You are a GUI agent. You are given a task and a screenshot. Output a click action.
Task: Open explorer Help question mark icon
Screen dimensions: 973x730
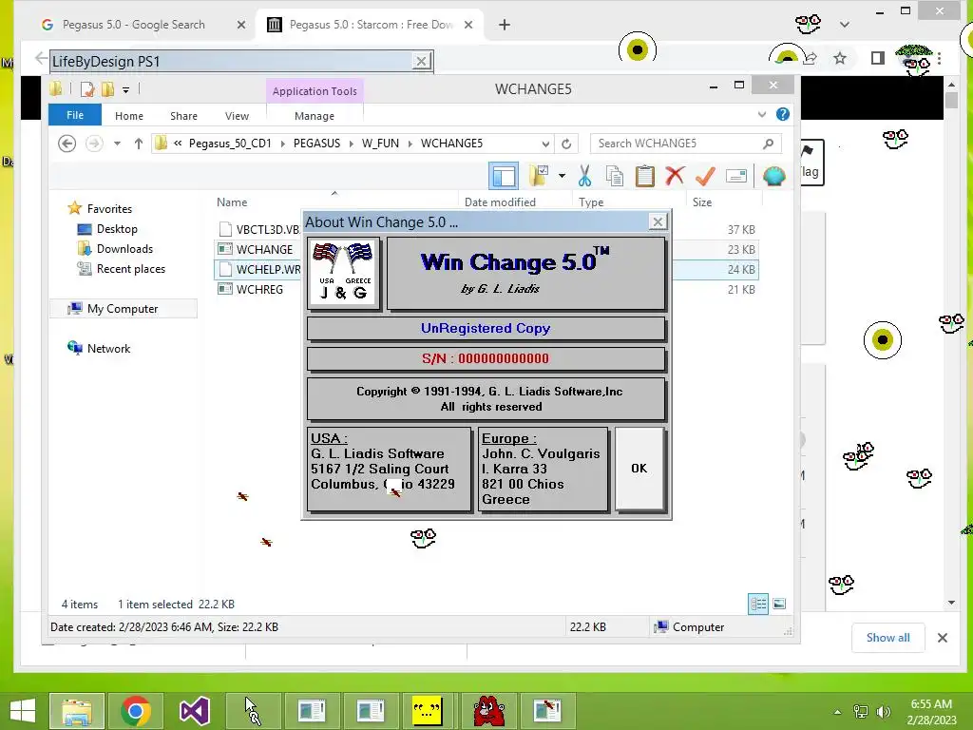pos(783,114)
